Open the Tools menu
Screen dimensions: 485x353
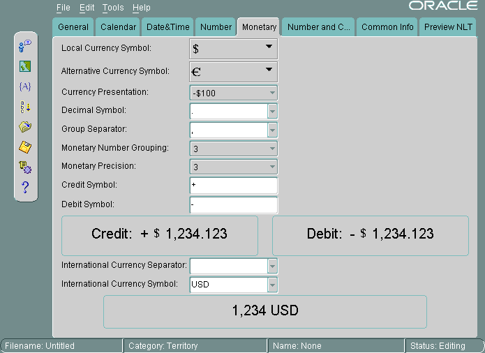[112, 8]
